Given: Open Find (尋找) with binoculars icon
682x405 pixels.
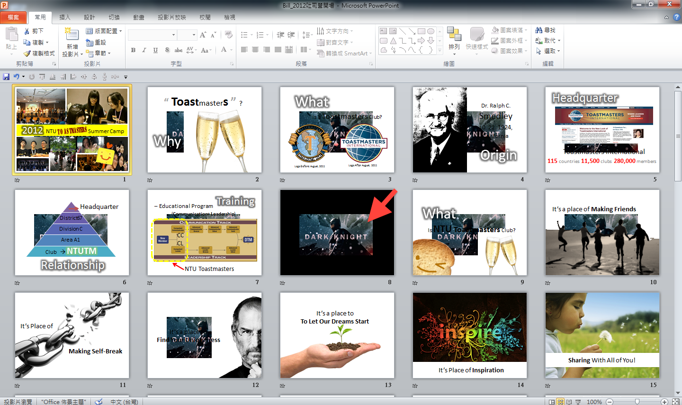Looking at the screenshot, I should coord(539,30).
